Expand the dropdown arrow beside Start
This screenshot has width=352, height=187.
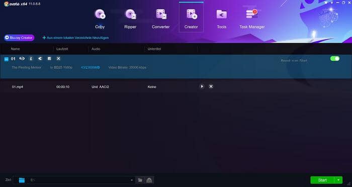(x=338, y=180)
